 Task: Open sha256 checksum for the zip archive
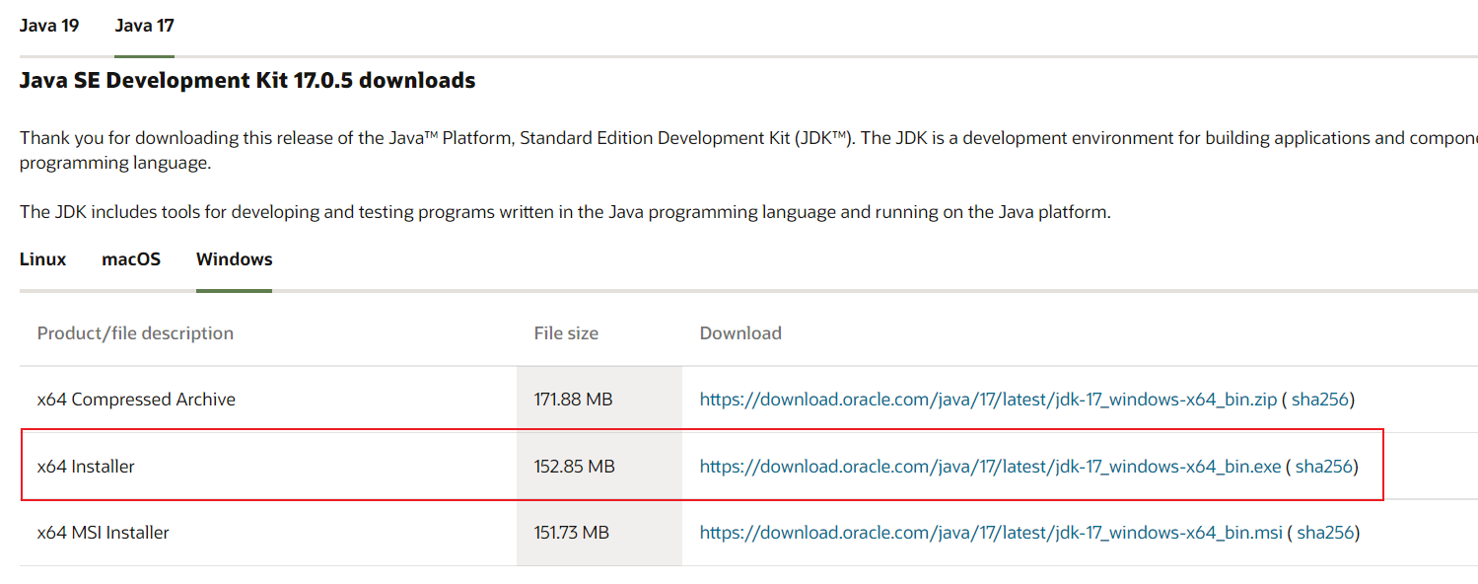[x=1321, y=400]
